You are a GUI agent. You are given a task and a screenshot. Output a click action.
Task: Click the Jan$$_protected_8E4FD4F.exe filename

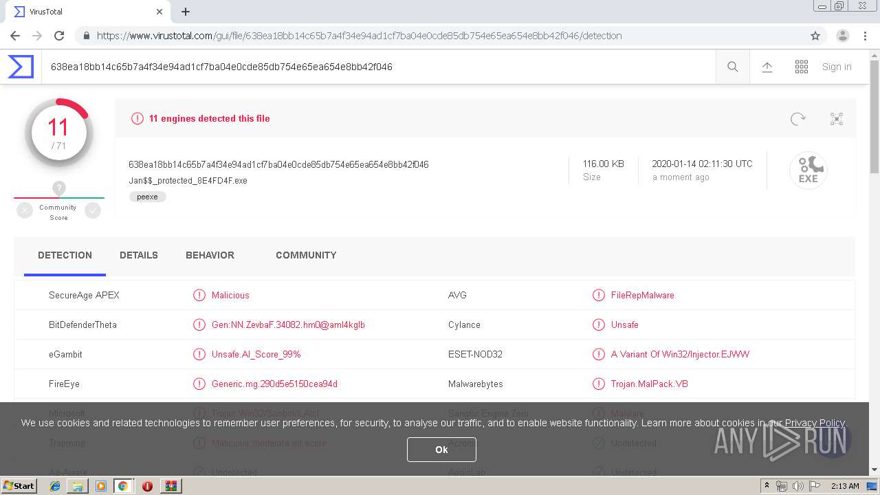click(188, 181)
